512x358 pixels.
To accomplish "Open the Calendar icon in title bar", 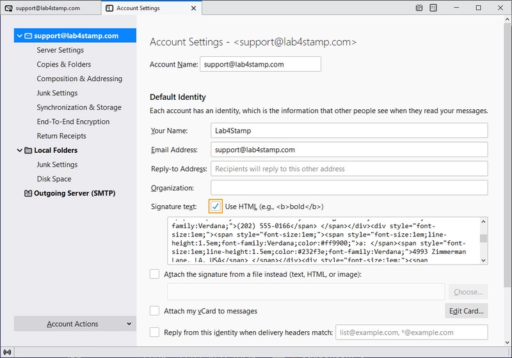I will [419, 8].
